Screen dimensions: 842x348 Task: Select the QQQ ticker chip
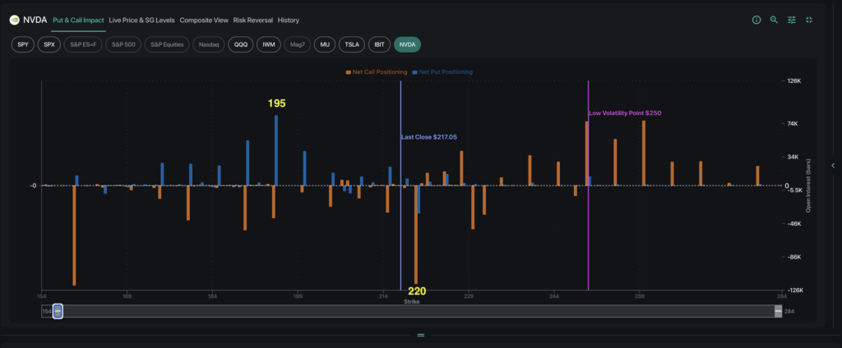coord(241,44)
